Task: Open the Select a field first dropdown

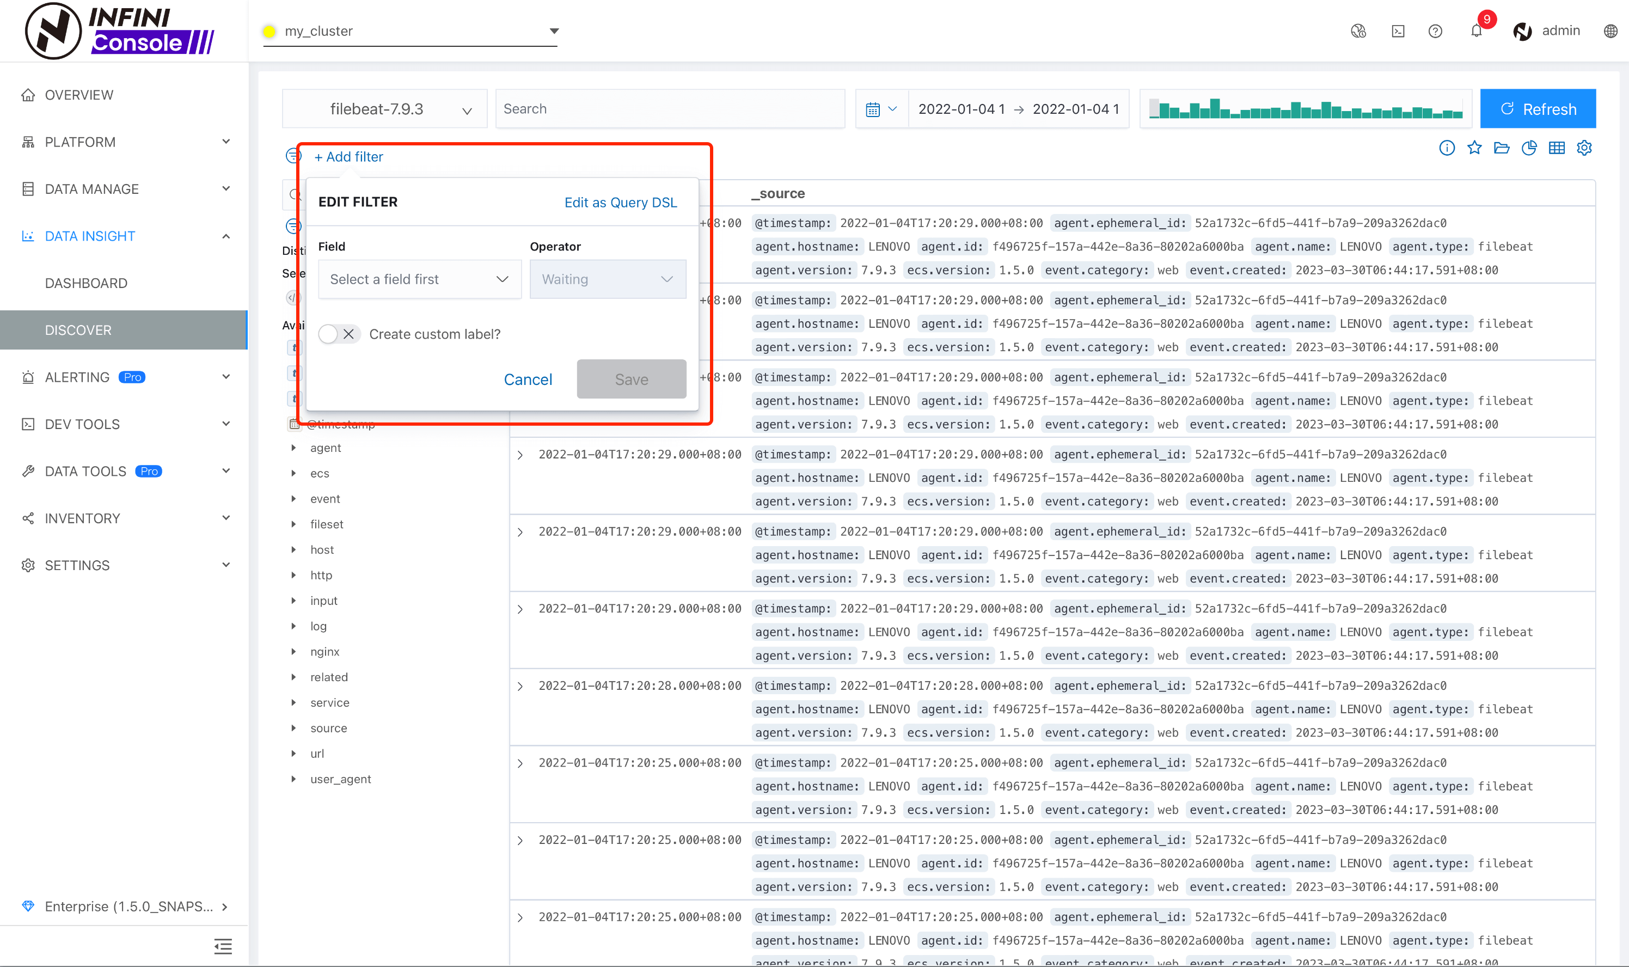Action: (420, 279)
